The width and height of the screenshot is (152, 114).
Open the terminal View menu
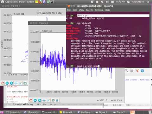click(81, 10)
